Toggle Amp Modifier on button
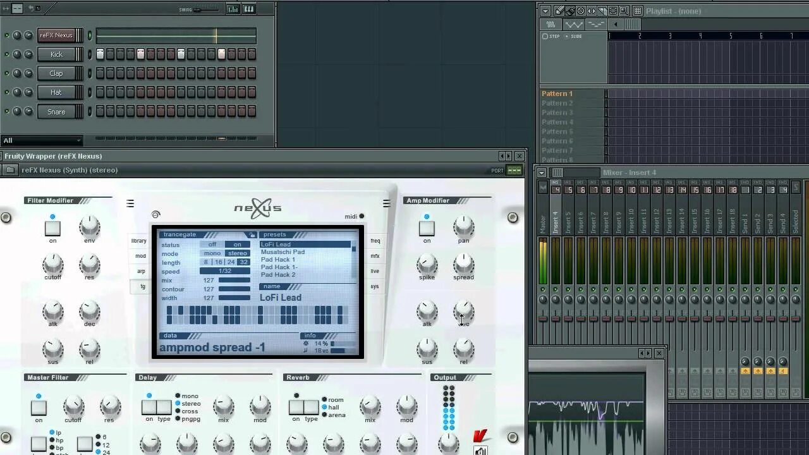 427,227
